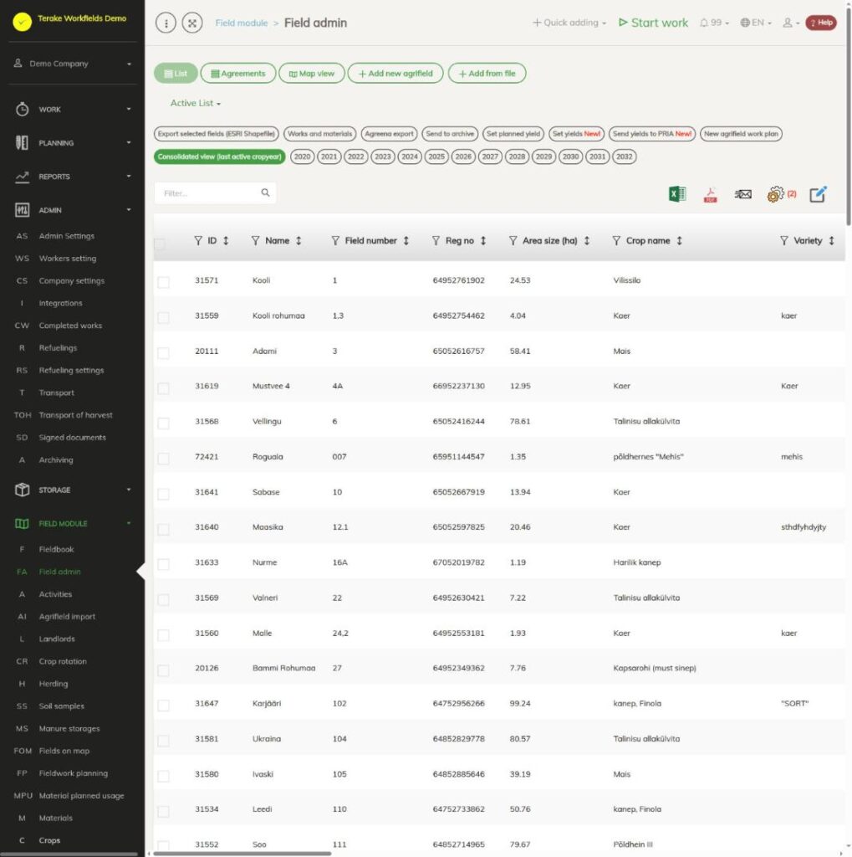Open the Active List dropdown
The width and height of the screenshot is (852, 857).
pos(196,103)
